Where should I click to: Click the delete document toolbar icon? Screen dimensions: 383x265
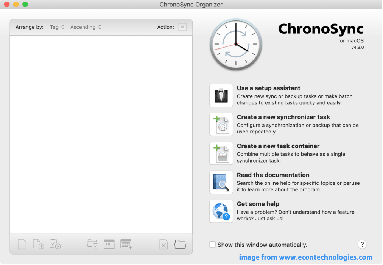163,244
